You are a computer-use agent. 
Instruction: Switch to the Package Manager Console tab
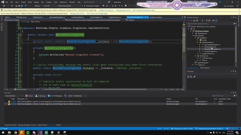coord(27,125)
